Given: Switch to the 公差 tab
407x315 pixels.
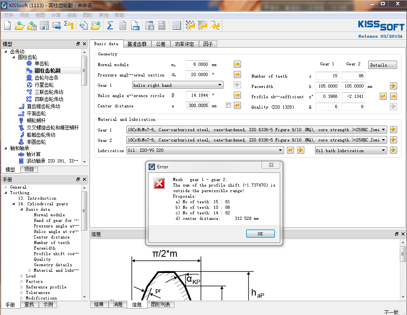Looking at the screenshot, I should tap(161, 44).
